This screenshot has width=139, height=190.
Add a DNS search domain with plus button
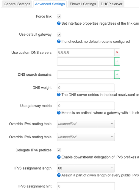click(117, 75)
